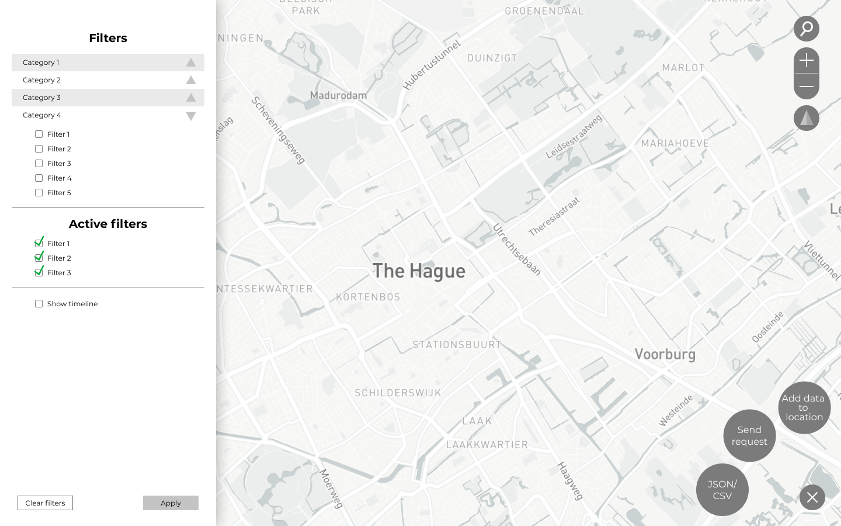
Task: Uncheck Filter 2 in Active filters
Action: point(39,257)
